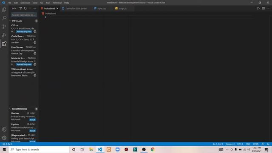Install the Docker extension
Image resolution: width=272 pixels, height=153 pixels.
coord(33,120)
